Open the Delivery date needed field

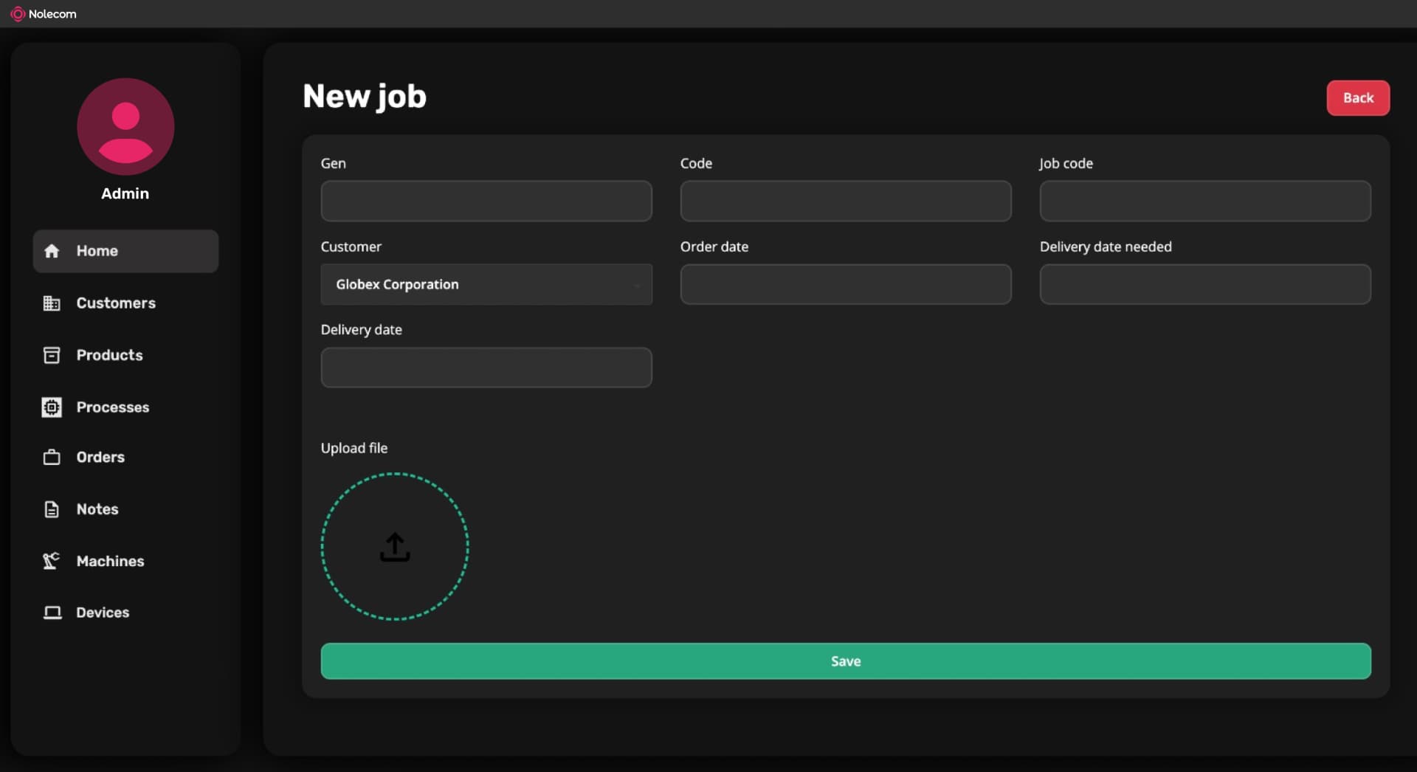1204,284
